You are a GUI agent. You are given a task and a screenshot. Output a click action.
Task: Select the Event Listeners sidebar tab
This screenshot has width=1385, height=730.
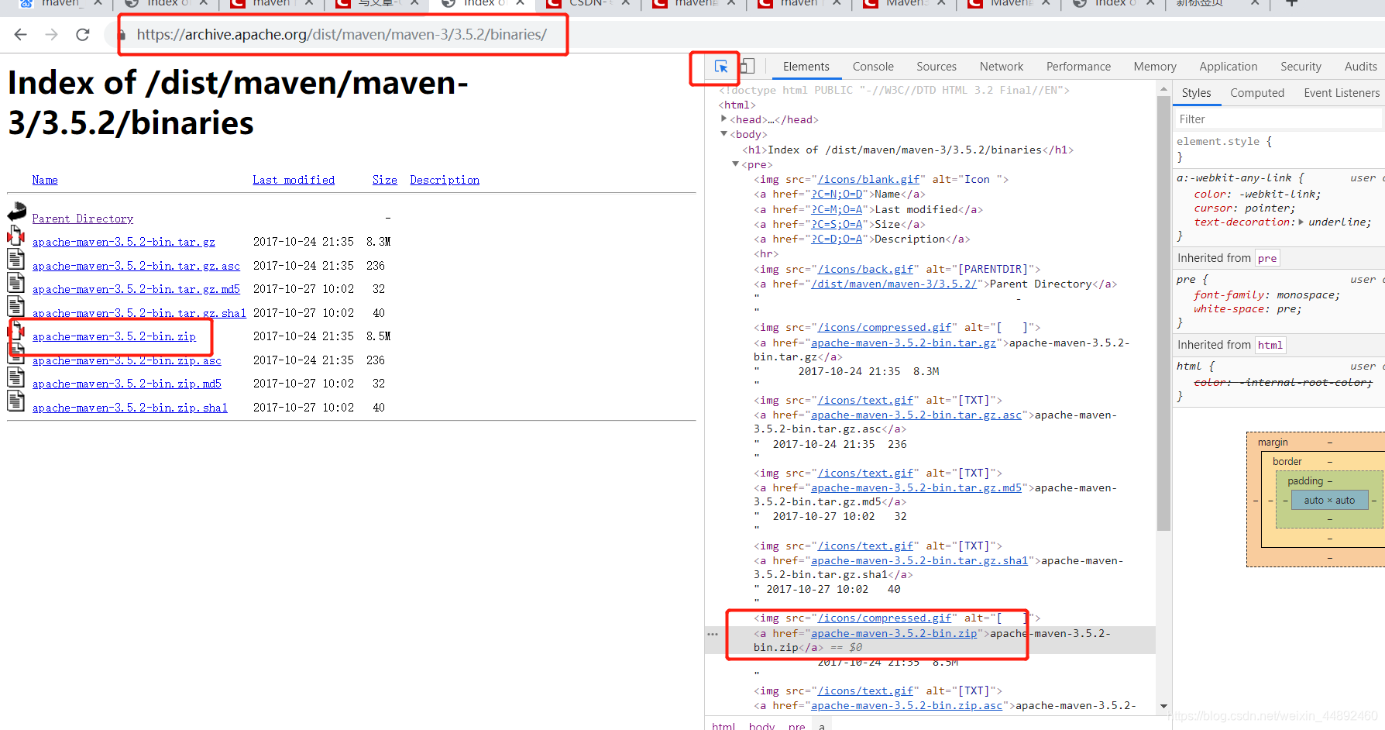click(1342, 93)
